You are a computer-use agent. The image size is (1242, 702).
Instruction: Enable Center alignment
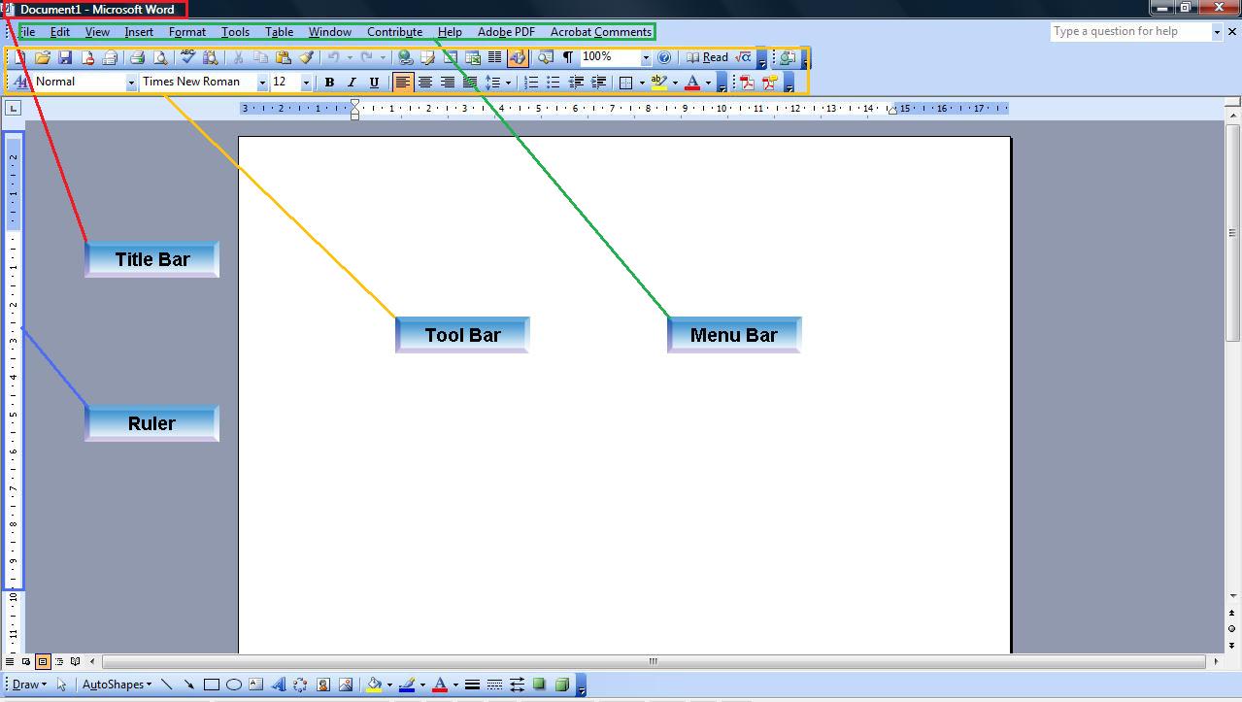click(x=424, y=83)
